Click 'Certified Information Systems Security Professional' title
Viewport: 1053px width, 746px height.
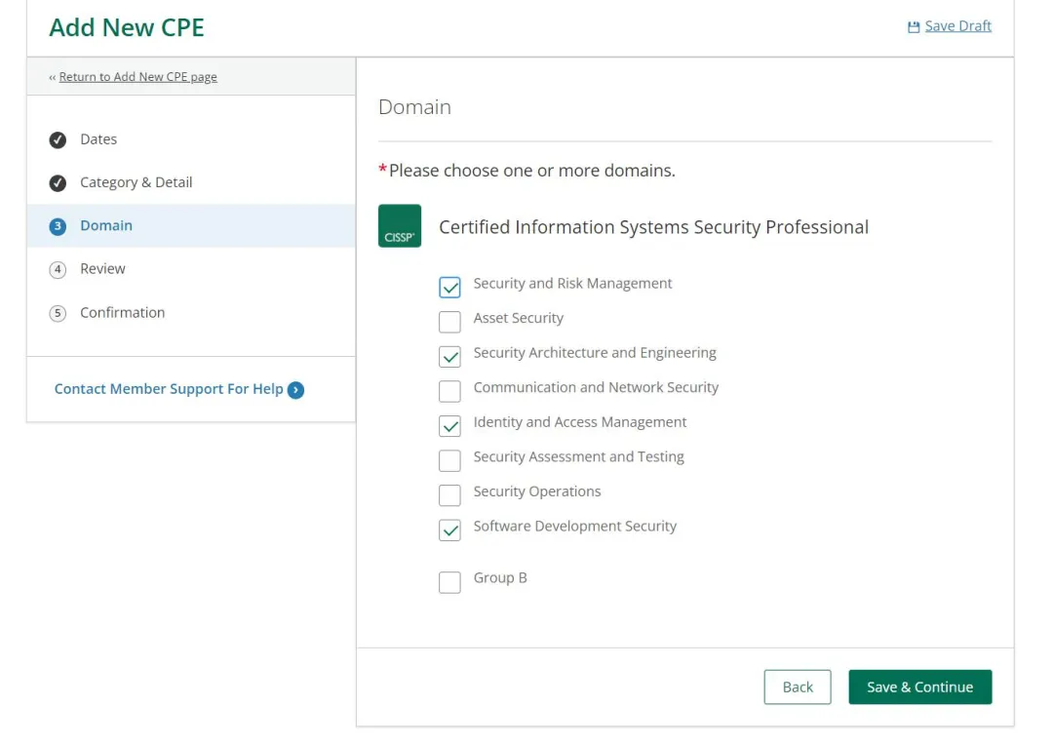click(x=653, y=227)
